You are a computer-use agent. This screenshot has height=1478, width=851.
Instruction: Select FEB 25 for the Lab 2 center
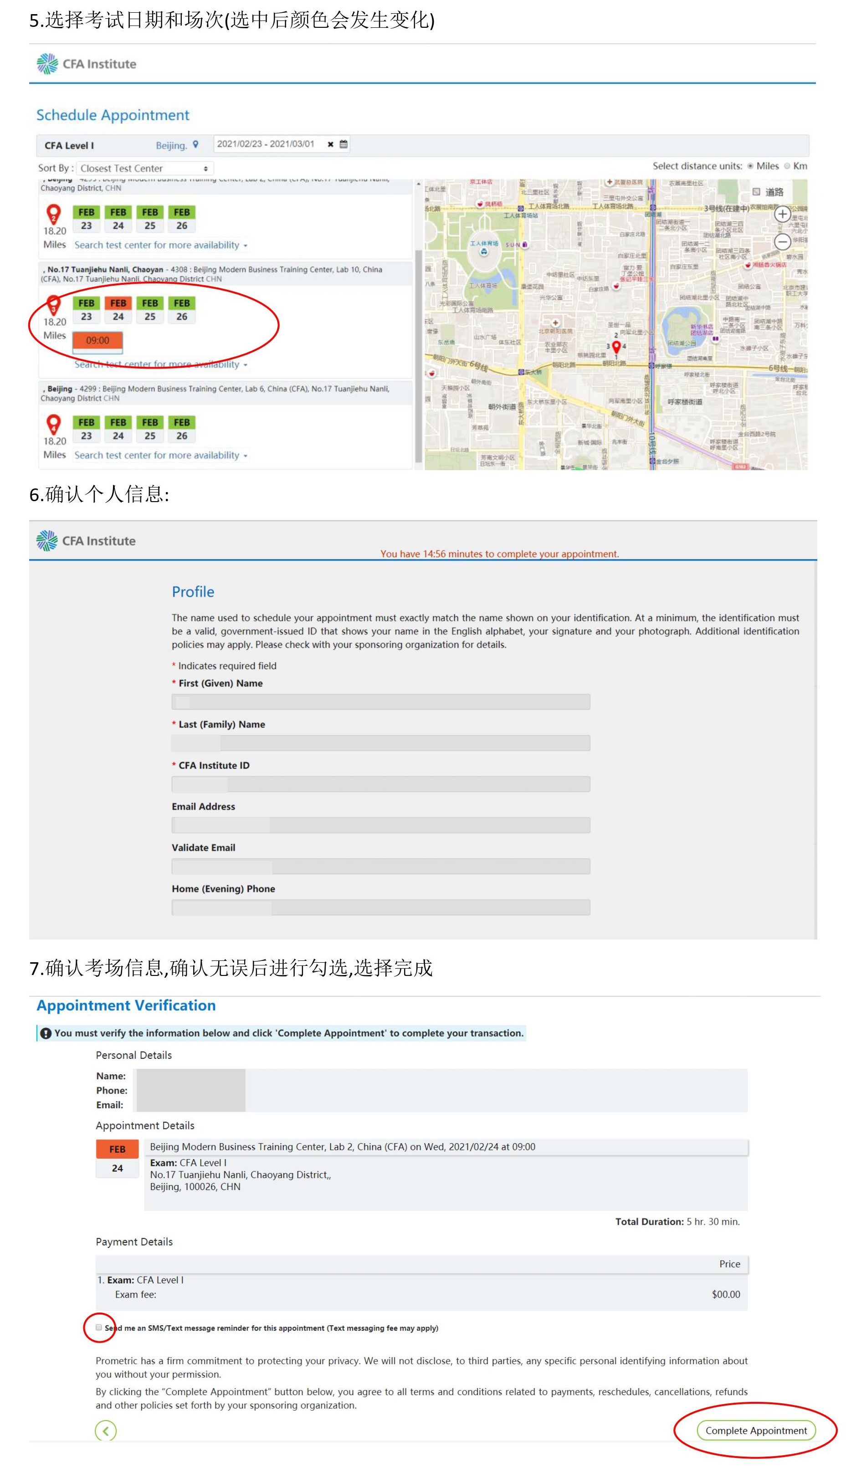[150, 219]
